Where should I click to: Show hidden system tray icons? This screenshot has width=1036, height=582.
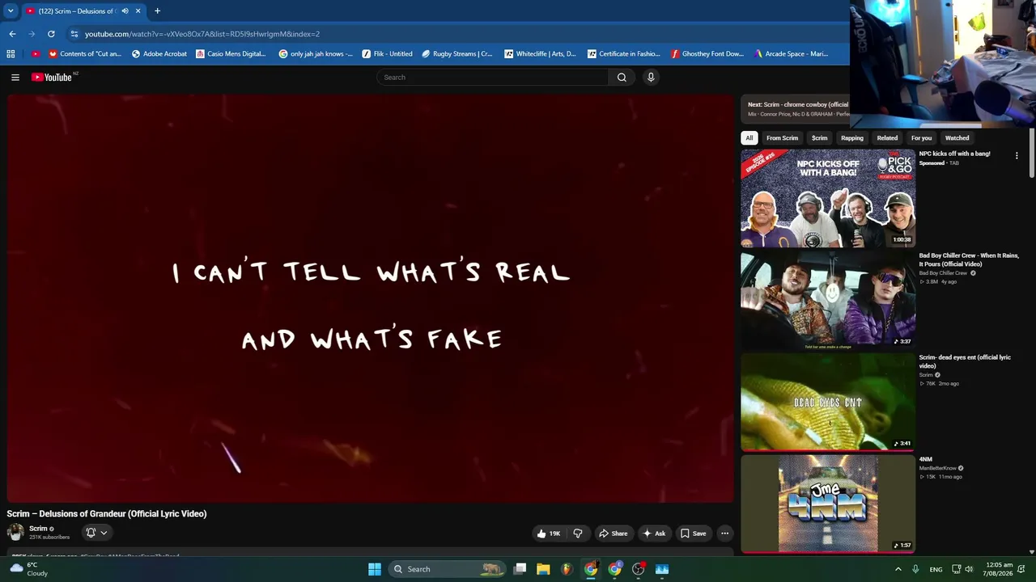click(898, 569)
